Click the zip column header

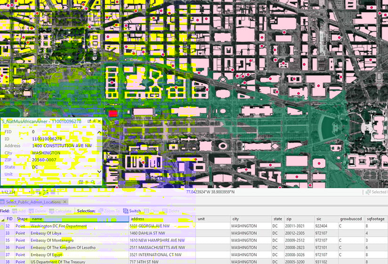click(299, 219)
